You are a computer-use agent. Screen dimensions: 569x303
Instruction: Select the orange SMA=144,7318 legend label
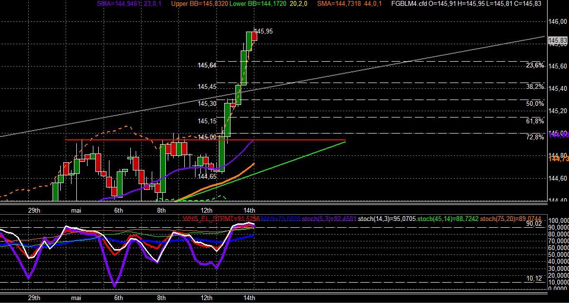point(339,3)
